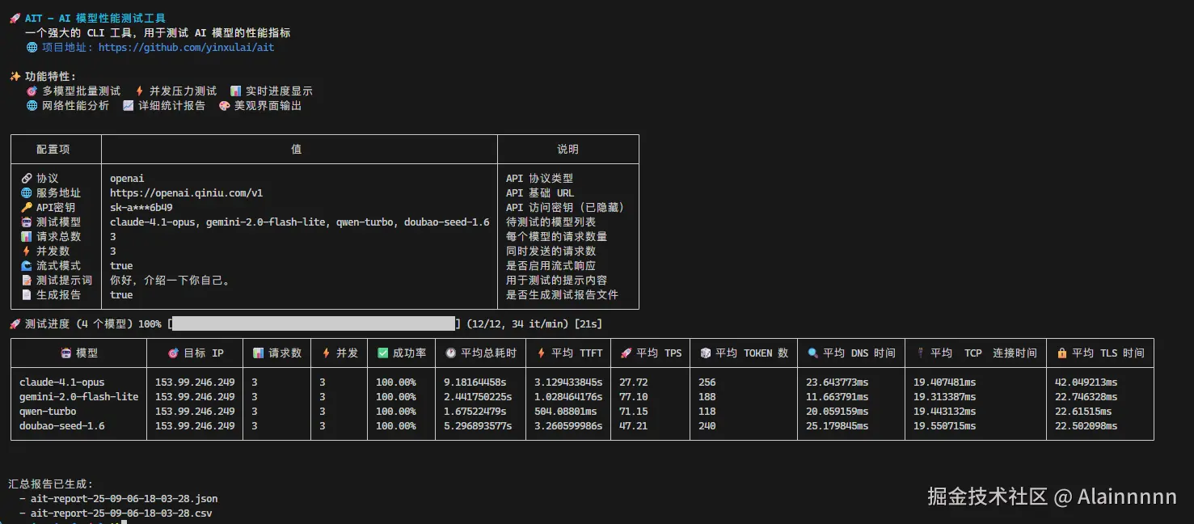Click the robot icon in the 模型 column header
This screenshot has width=1194, height=524.
pyautogui.click(x=65, y=353)
